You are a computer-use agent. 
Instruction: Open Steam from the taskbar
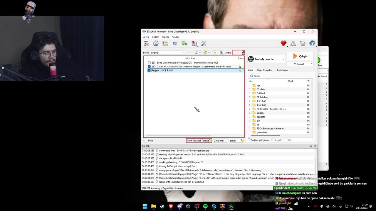pos(162,206)
